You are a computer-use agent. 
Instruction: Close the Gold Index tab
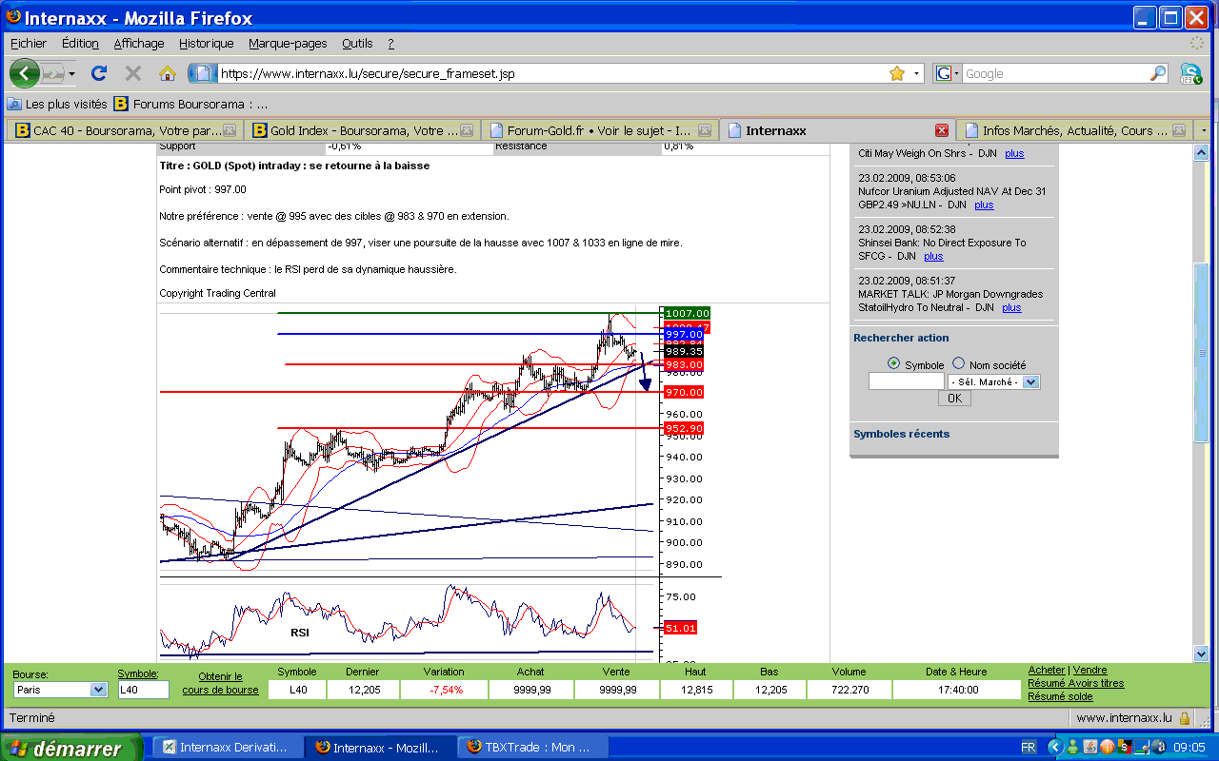tap(466, 130)
